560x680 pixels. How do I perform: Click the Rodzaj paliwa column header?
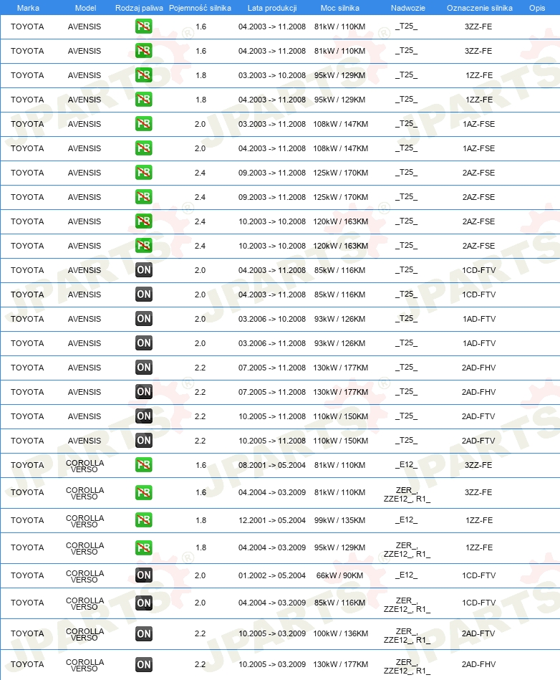click(139, 8)
